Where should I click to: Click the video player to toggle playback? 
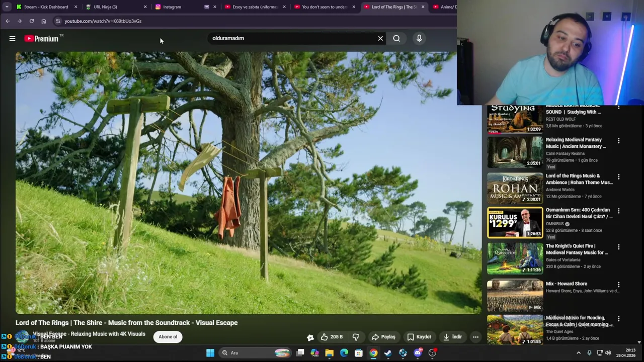click(249, 183)
